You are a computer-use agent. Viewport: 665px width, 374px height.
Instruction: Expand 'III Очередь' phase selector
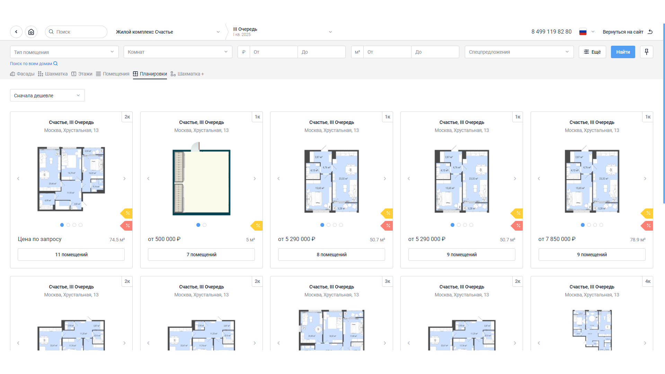[283, 32]
